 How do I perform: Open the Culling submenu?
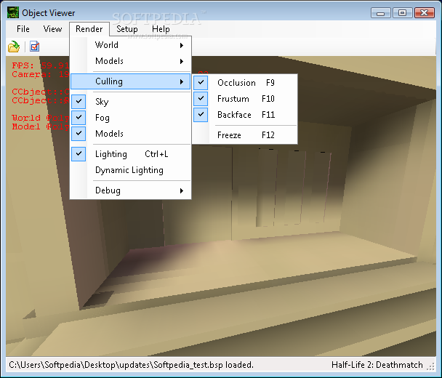point(131,81)
